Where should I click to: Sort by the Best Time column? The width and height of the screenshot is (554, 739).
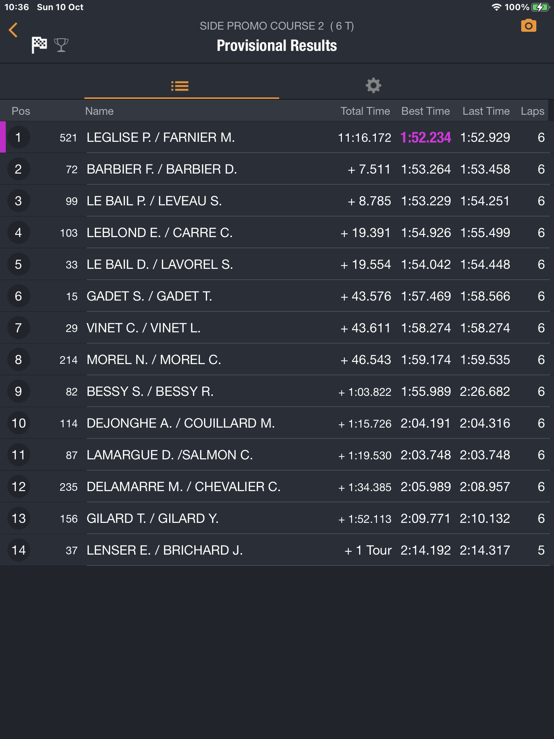(x=426, y=111)
